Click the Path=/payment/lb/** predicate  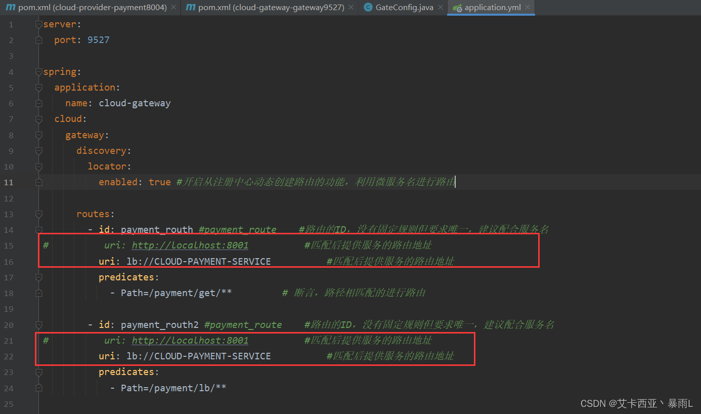[173, 388]
